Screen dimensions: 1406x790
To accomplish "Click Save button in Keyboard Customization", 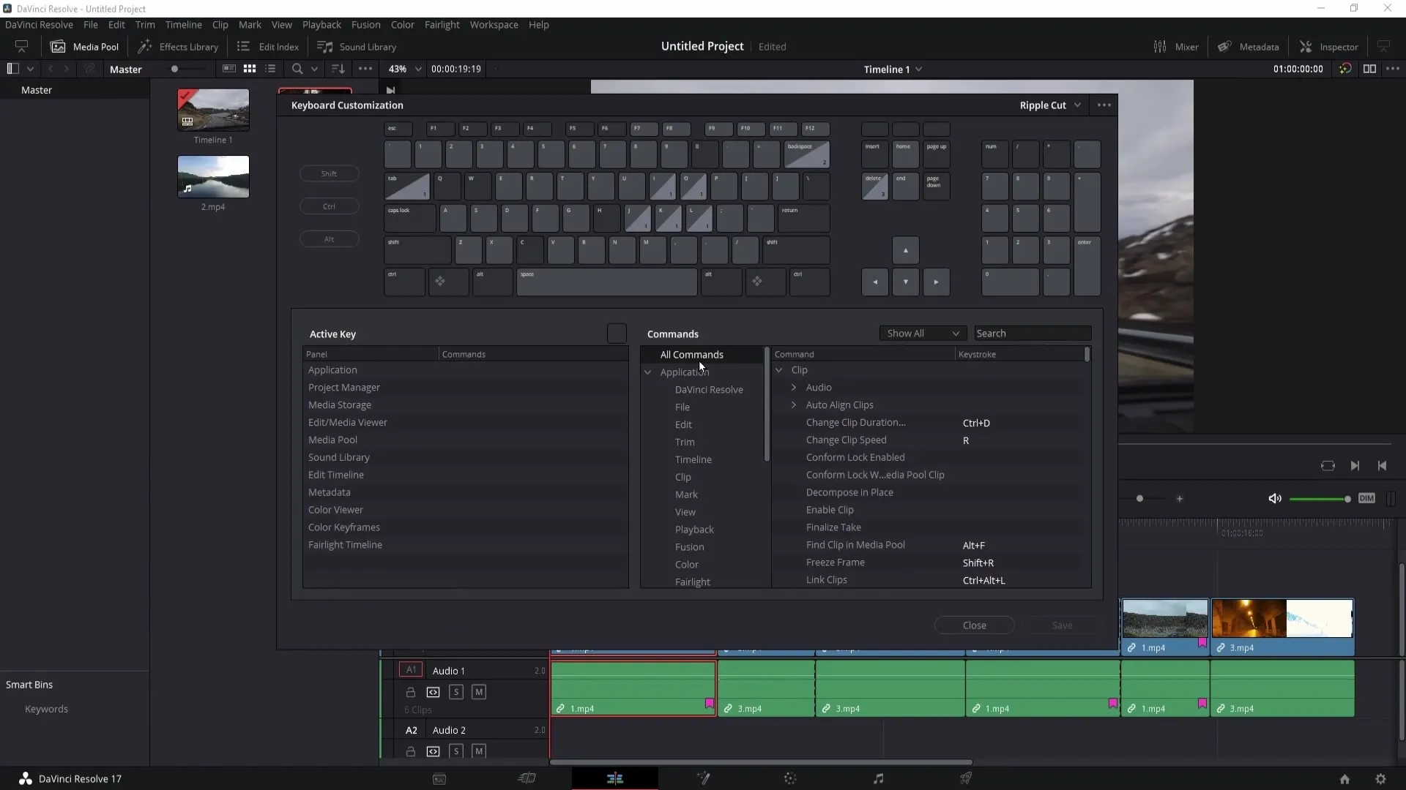I will 1063,624.
